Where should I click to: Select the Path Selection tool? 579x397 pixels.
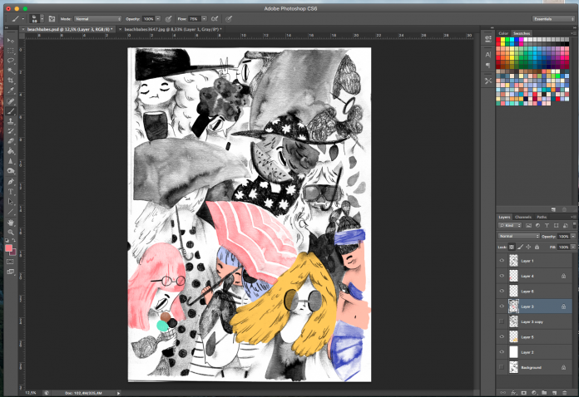(x=10, y=202)
